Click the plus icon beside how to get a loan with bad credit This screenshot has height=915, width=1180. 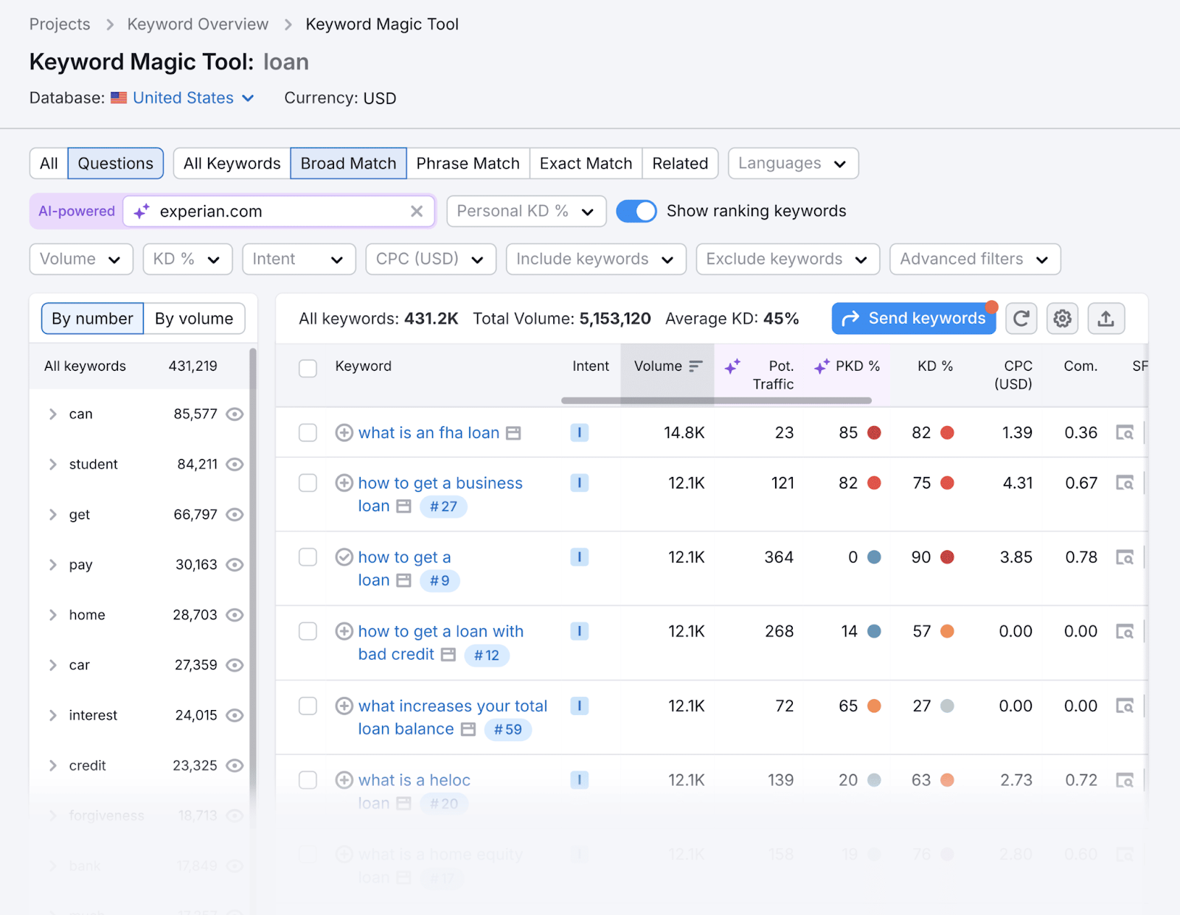click(344, 631)
